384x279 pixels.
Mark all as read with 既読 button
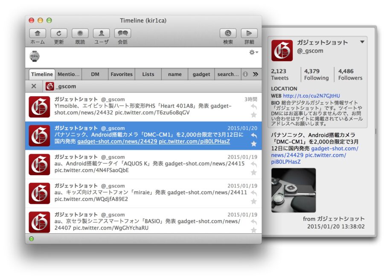click(x=80, y=33)
